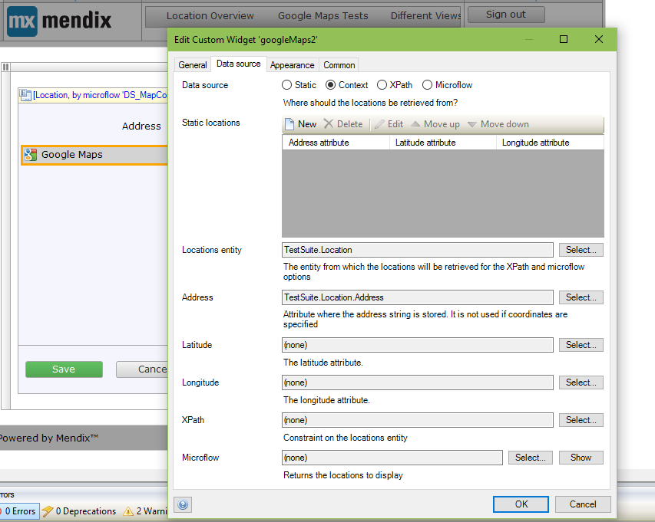Click the Google Maps widget icon
Viewport: 655px width, 522px height.
click(x=31, y=155)
